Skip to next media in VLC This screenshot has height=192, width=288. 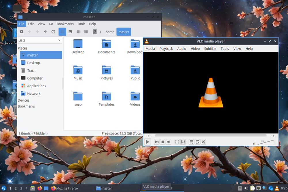pyautogui.click(x=168, y=142)
